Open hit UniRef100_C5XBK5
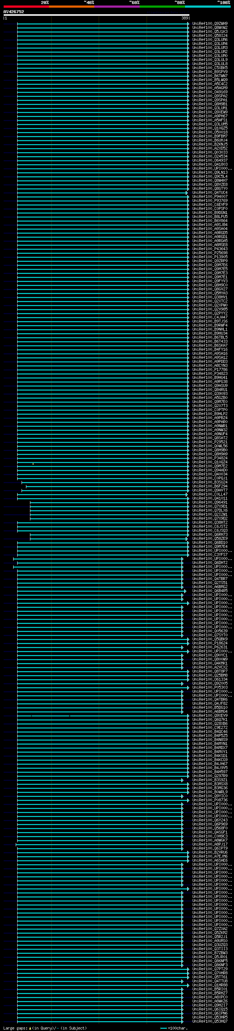This screenshot has height=1031, width=234. coord(210,68)
